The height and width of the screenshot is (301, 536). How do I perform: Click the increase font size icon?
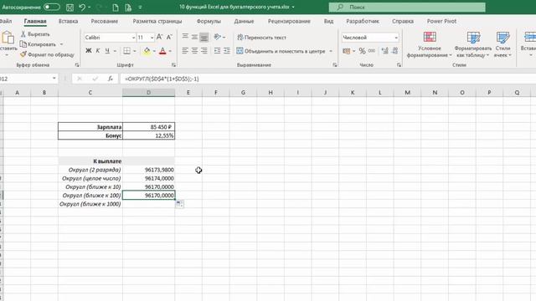(x=159, y=37)
